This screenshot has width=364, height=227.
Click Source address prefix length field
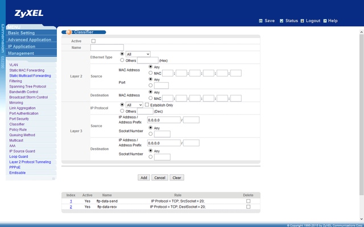[191, 120]
